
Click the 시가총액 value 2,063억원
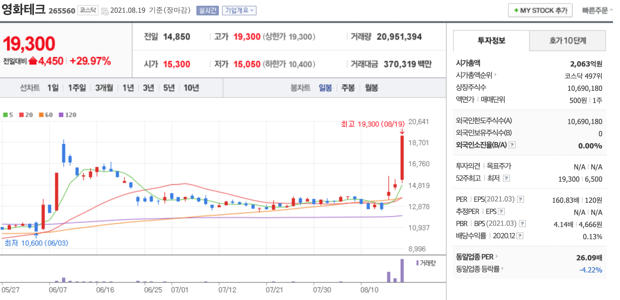click(x=586, y=64)
